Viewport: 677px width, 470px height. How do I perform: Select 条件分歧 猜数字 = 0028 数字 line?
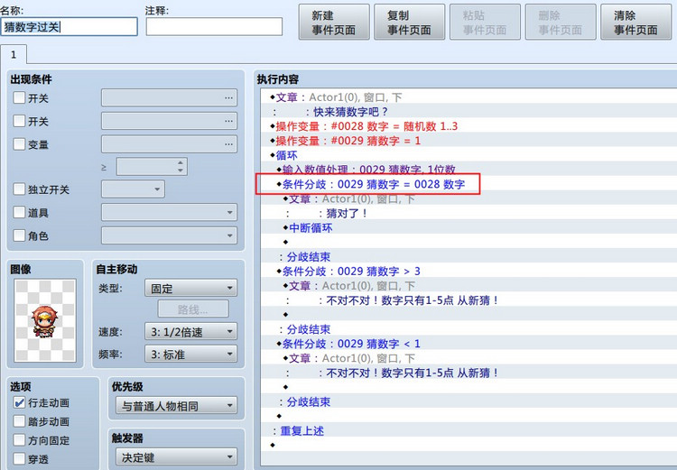click(x=468, y=184)
